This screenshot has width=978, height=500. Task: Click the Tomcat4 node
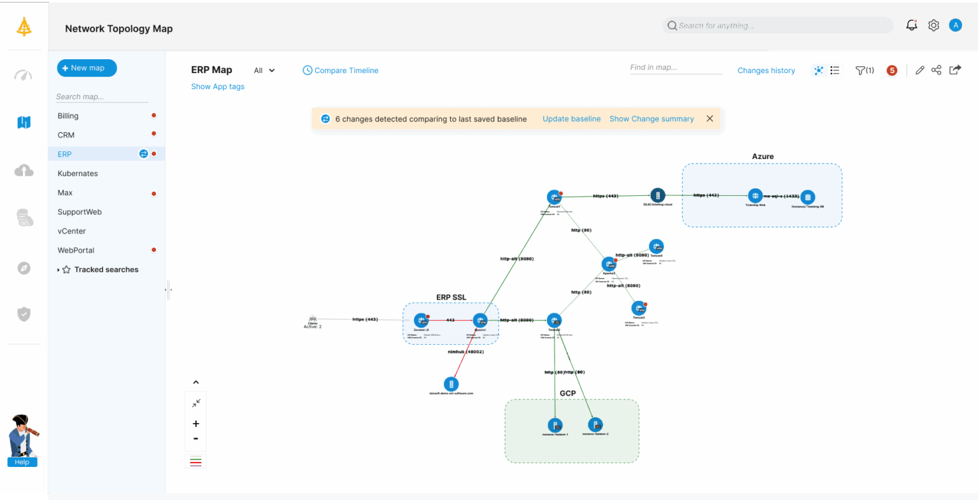(656, 246)
